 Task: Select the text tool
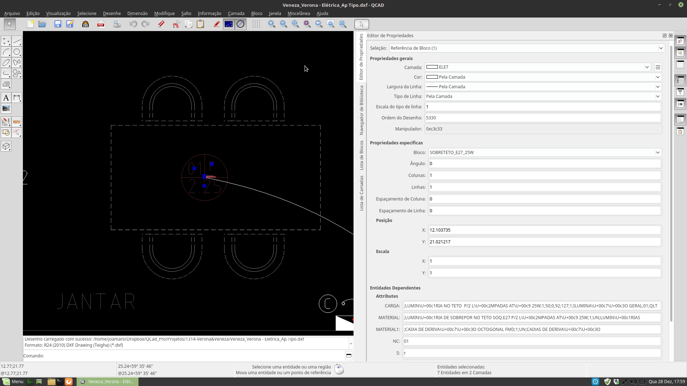coord(6,98)
